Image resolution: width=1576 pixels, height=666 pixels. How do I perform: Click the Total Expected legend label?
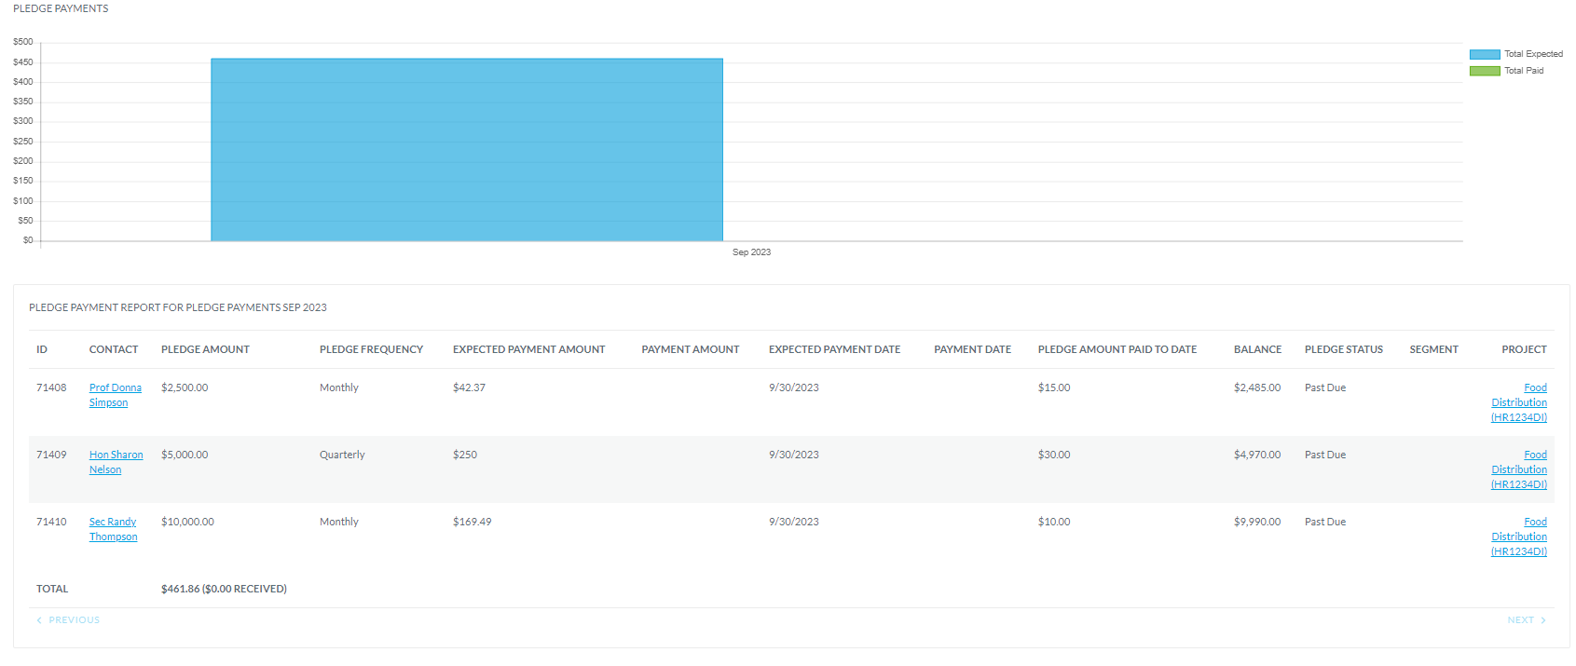[1533, 54]
